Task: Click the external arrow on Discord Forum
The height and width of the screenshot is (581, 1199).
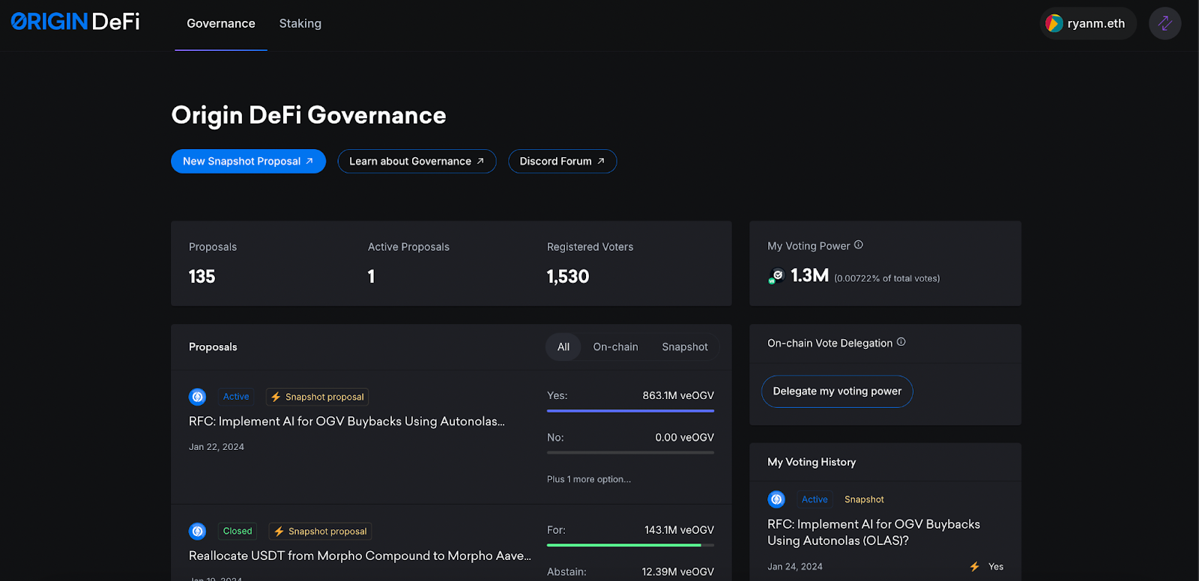Action: (601, 161)
